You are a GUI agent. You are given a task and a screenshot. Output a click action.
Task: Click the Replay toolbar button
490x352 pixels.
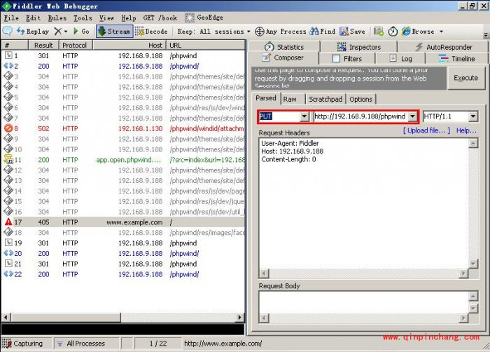pyautogui.click(x=32, y=32)
